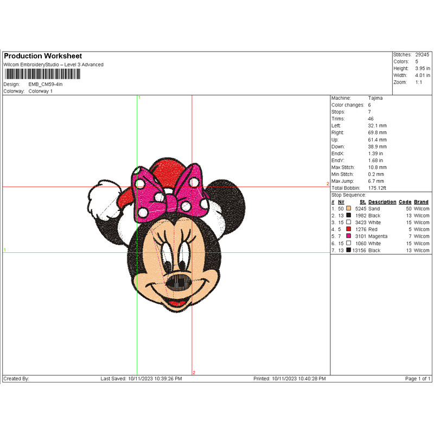The height and width of the screenshot is (434, 434).
Task: Click the Description column header
Action: pos(382,202)
